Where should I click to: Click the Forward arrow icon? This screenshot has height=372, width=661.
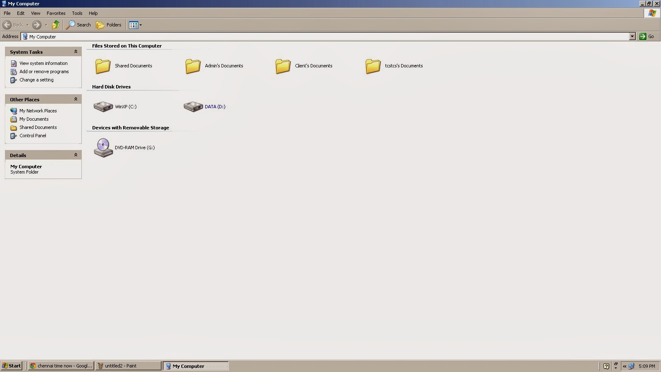pos(37,25)
